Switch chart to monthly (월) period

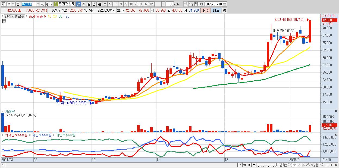89,4
